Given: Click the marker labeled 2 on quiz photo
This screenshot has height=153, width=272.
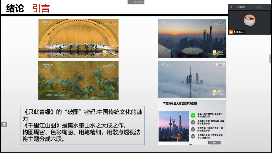Looking at the screenshot, I should (180, 114).
